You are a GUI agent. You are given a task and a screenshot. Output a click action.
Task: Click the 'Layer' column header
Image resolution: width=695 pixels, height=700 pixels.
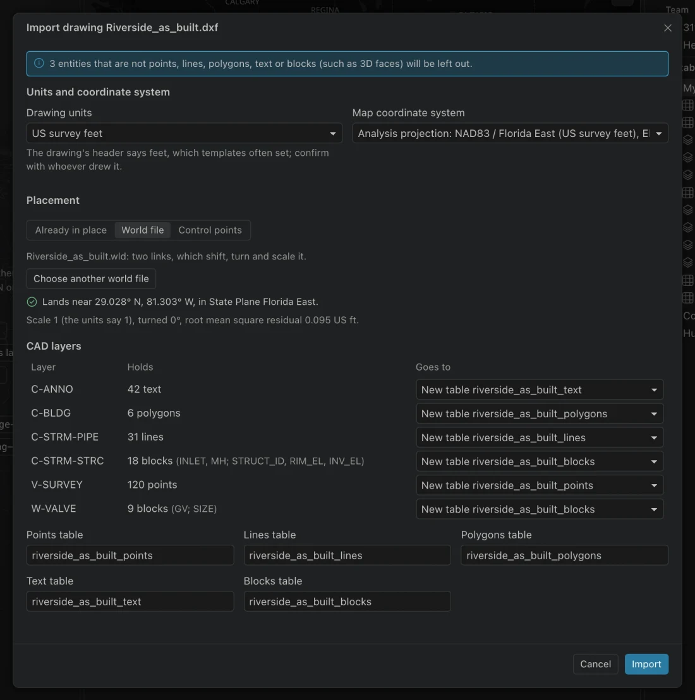coord(44,367)
